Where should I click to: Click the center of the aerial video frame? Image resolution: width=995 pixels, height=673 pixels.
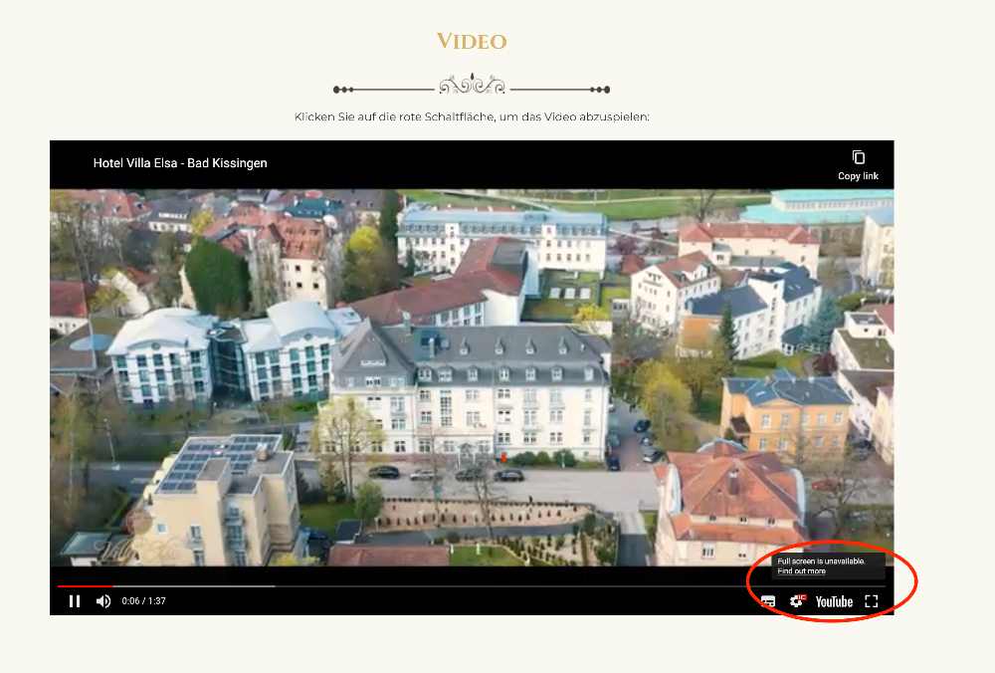472,377
